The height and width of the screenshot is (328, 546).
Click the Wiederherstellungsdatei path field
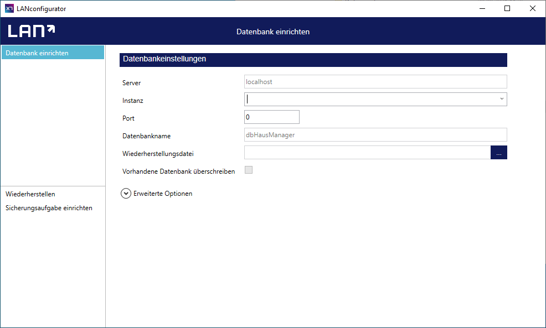point(367,153)
